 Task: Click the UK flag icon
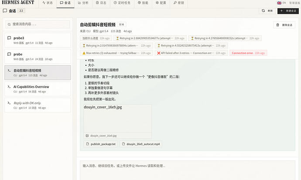(x=279, y=3)
